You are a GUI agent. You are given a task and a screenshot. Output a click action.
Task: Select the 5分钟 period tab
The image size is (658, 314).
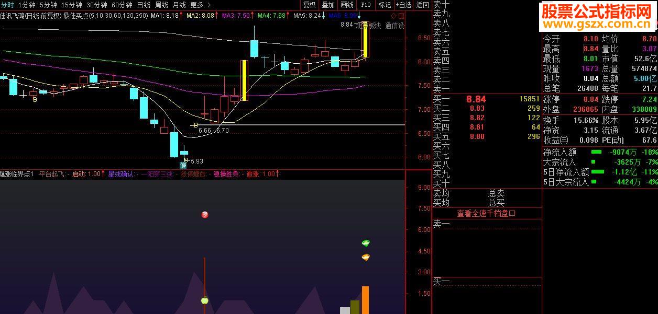coord(48,5)
